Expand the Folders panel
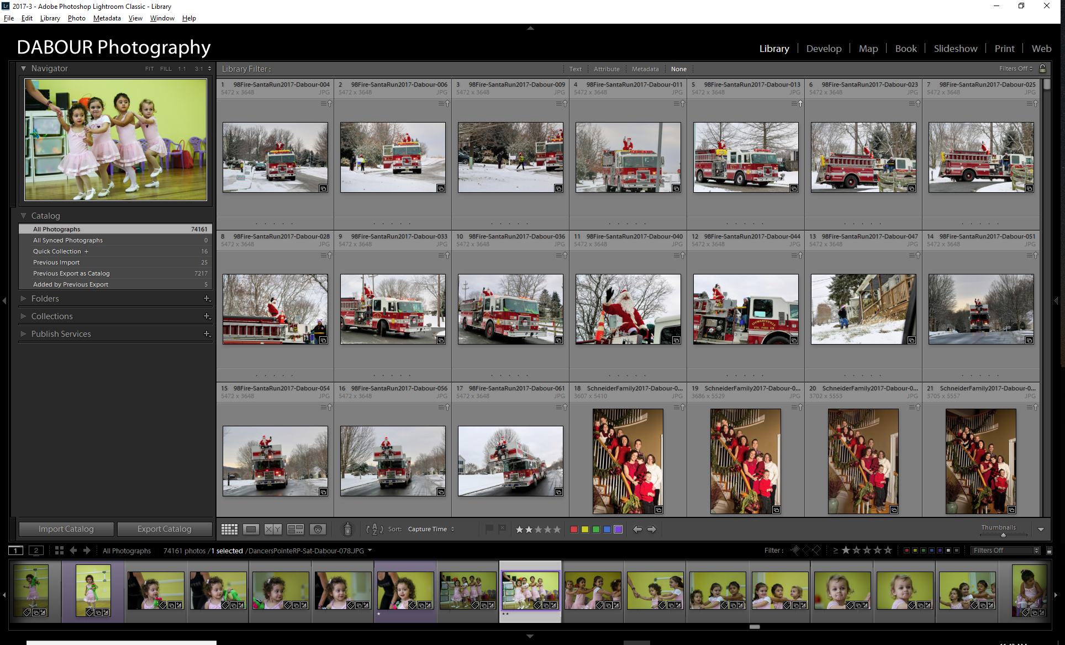Screen dimensions: 1065x645 pos(45,299)
